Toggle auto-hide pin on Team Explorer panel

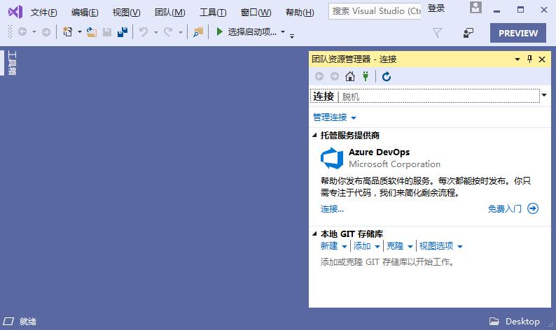coord(529,59)
